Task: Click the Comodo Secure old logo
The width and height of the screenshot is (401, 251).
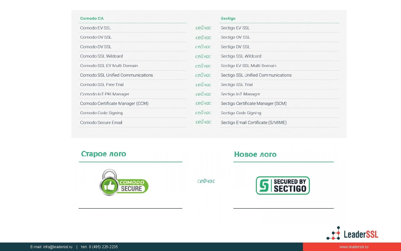Action: 124,183
